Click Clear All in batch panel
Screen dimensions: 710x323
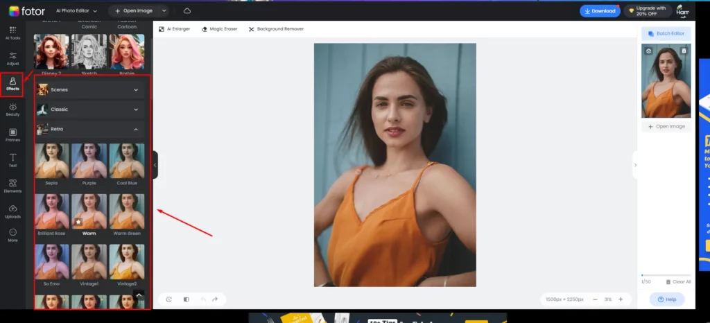click(x=678, y=282)
